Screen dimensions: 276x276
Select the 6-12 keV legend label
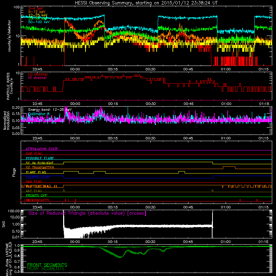point(37,12)
